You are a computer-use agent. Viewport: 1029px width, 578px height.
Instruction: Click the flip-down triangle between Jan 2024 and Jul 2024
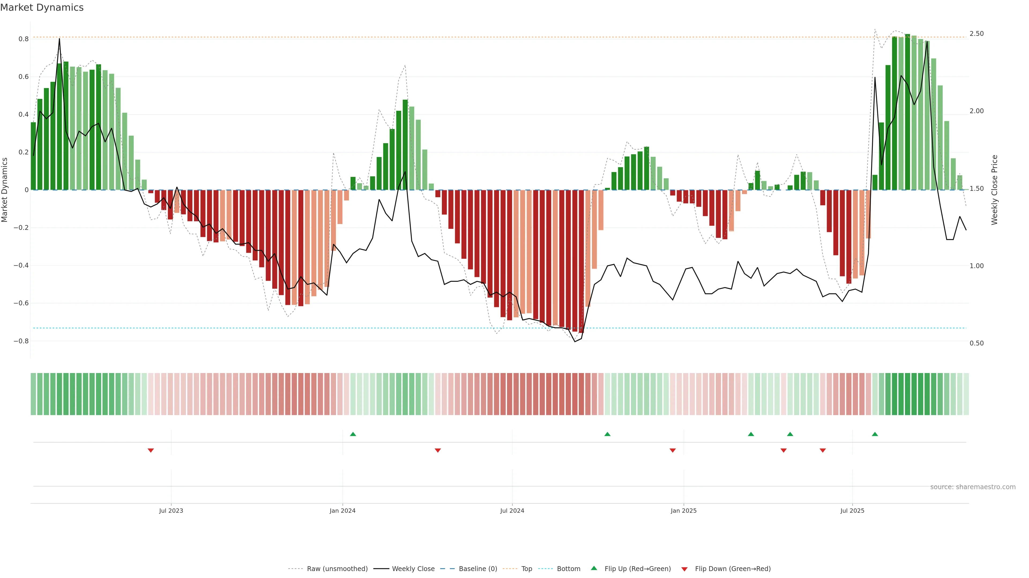[x=438, y=450]
